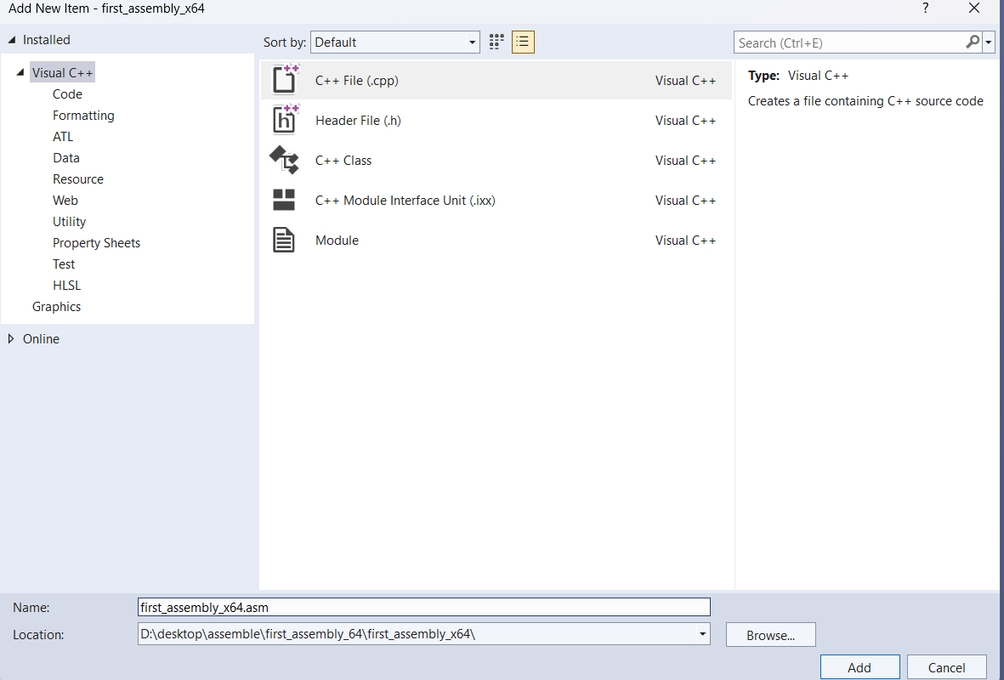
Task: Select the Header File (.h) icon
Action: point(285,120)
